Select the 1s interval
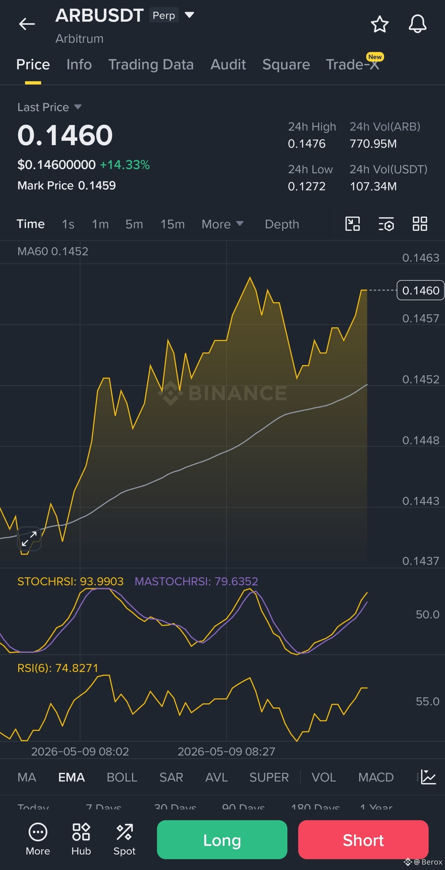 (x=68, y=224)
